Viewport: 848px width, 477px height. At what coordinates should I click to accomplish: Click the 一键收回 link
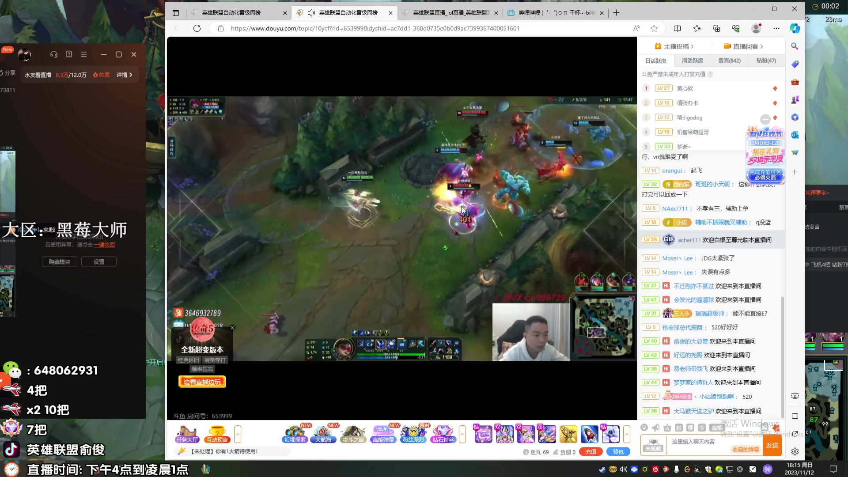[104, 245]
